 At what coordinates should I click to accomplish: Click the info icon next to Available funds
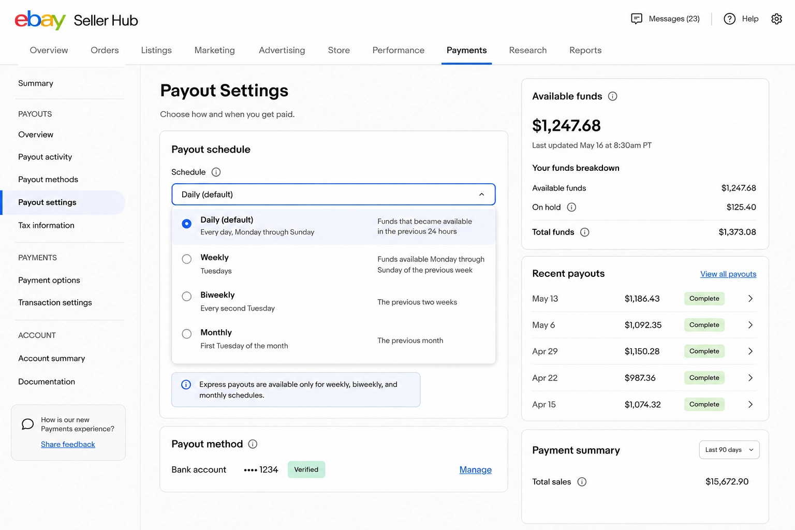coord(612,96)
